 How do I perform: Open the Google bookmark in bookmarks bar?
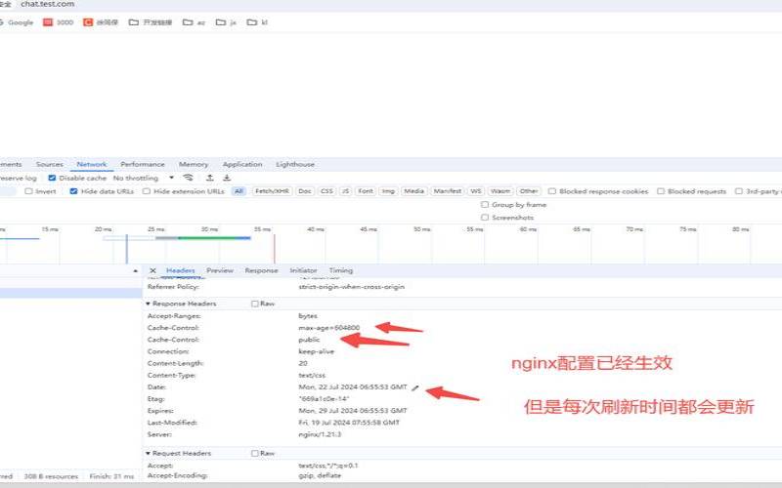(16, 21)
